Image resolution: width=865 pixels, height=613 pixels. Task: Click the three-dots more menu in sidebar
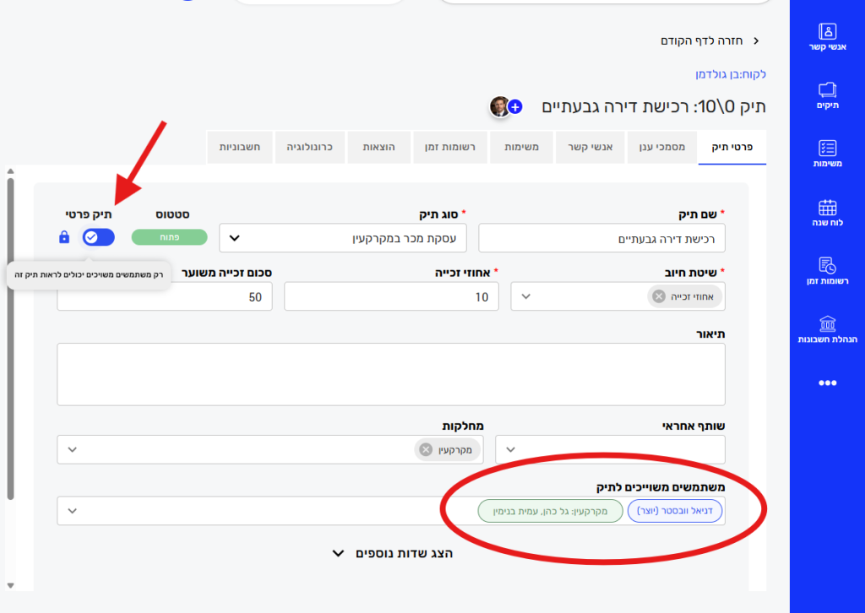tap(827, 382)
